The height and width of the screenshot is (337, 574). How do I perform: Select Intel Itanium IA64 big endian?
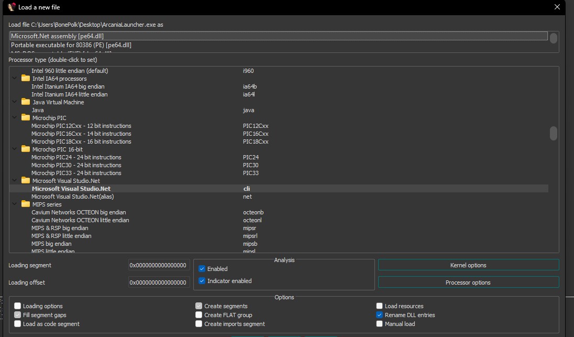point(279,86)
